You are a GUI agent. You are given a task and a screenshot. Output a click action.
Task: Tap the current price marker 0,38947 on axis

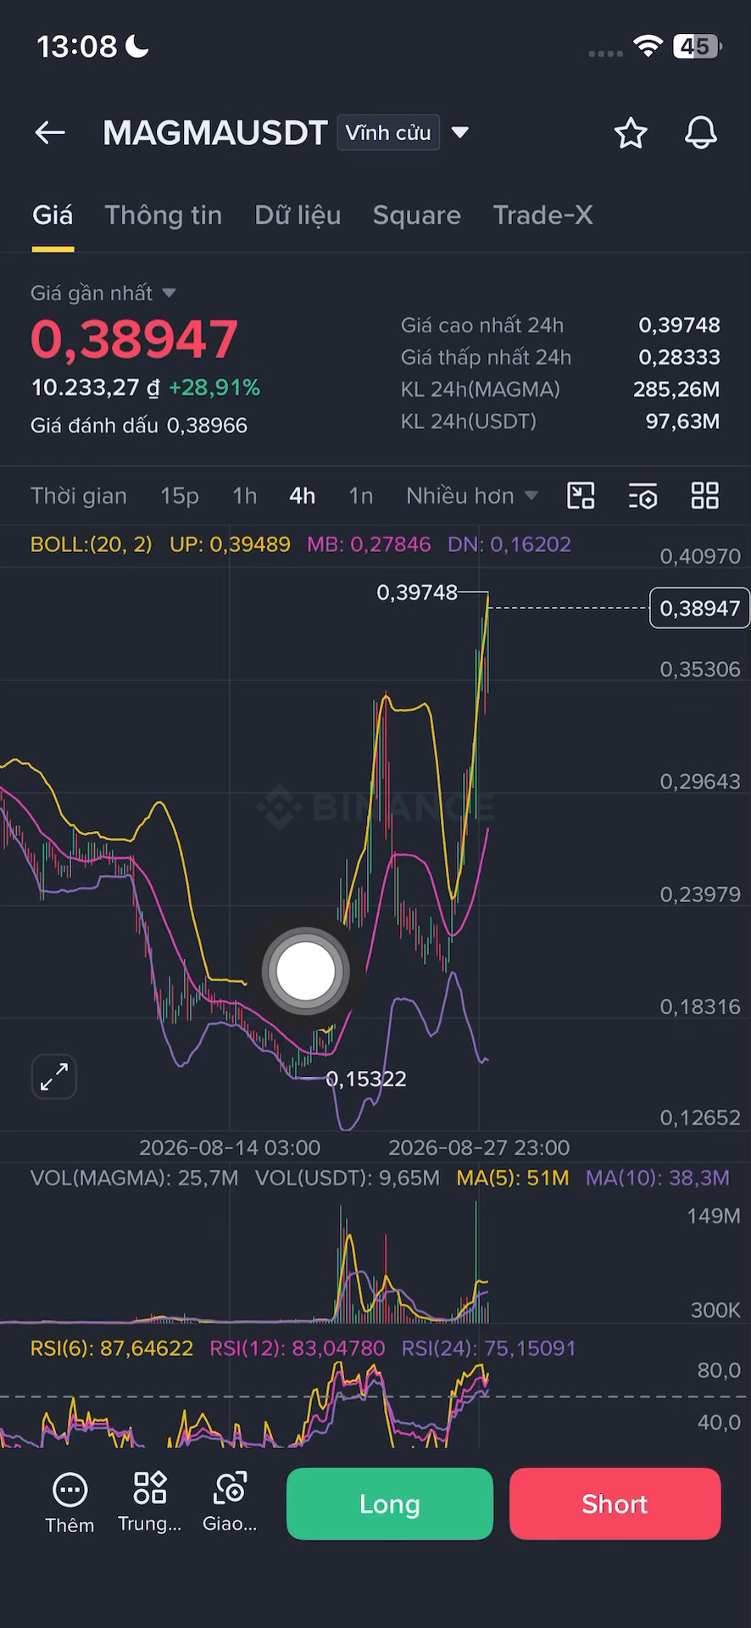[699, 608]
